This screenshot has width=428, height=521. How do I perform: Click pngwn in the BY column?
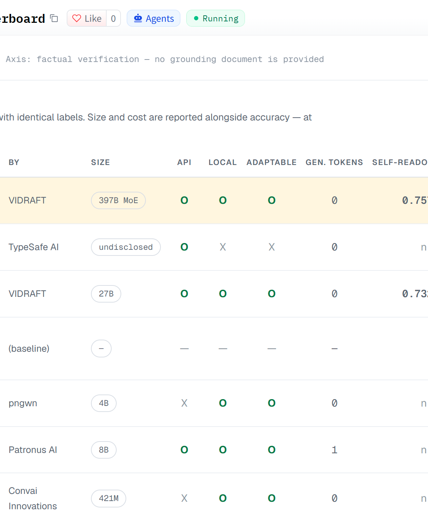coord(23,403)
